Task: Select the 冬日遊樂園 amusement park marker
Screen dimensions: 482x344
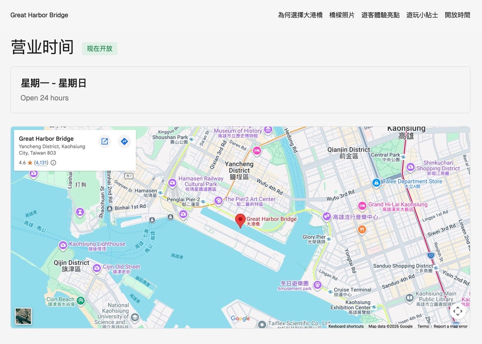Action: pyautogui.click(x=317, y=285)
